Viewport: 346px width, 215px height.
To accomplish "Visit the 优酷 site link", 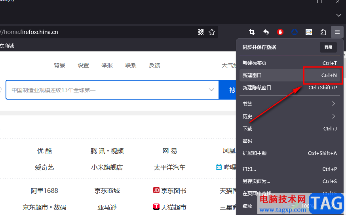I will pos(44,151).
